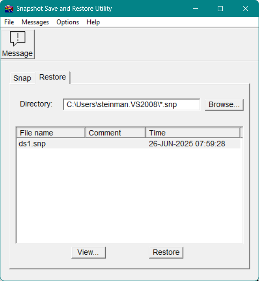This screenshot has width=259, height=281.
Task: Open the File menu
Action: click(x=9, y=22)
